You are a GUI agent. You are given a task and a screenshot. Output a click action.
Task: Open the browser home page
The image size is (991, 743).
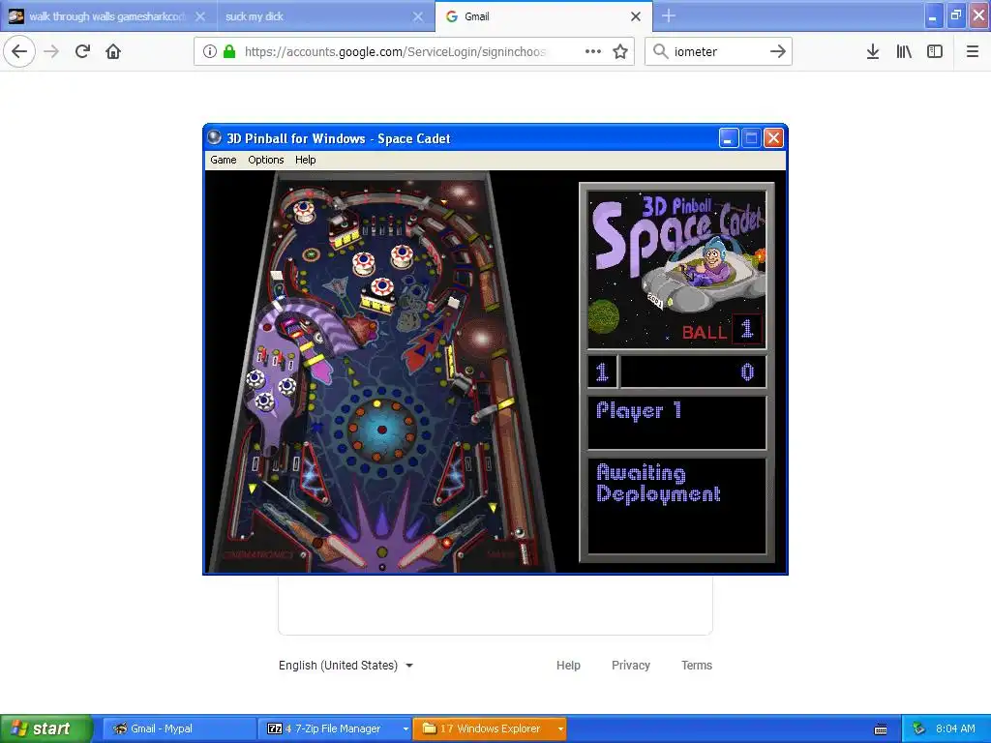tap(113, 51)
